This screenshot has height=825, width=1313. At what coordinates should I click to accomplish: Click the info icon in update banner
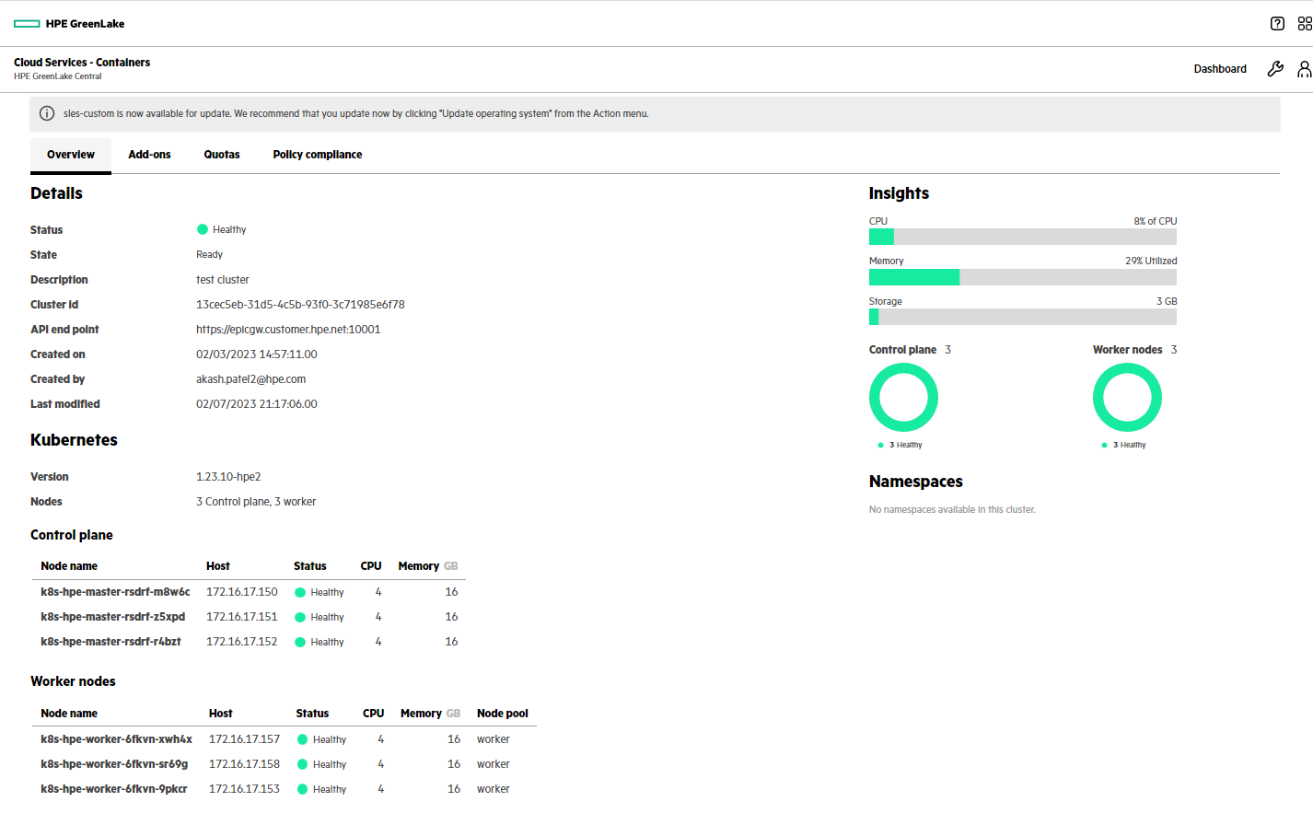pos(47,114)
